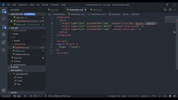Click the tools count status bar item

coord(26,96)
